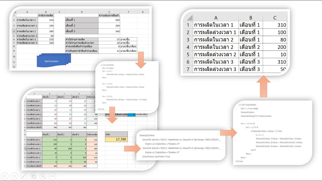
Task: Select column D header in input sheet
Action: click(x=82, y=12)
